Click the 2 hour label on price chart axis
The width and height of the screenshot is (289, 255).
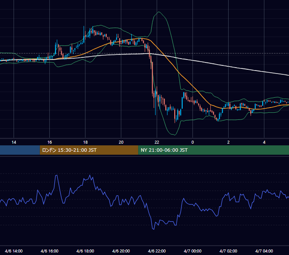pyautogui.click(x=228, y=142)
